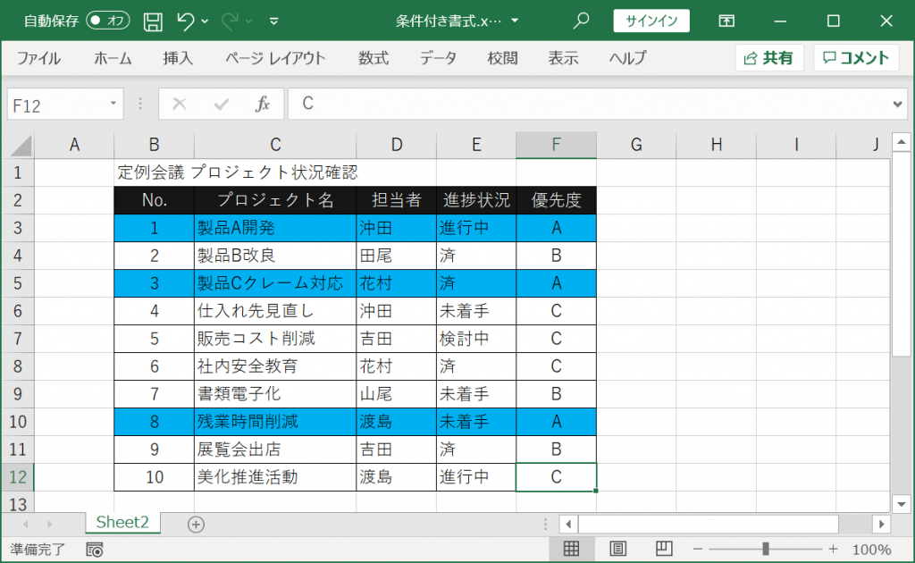This screenshot has width=915, height=563.
Task: Select column C header
Action: [275, 145]
